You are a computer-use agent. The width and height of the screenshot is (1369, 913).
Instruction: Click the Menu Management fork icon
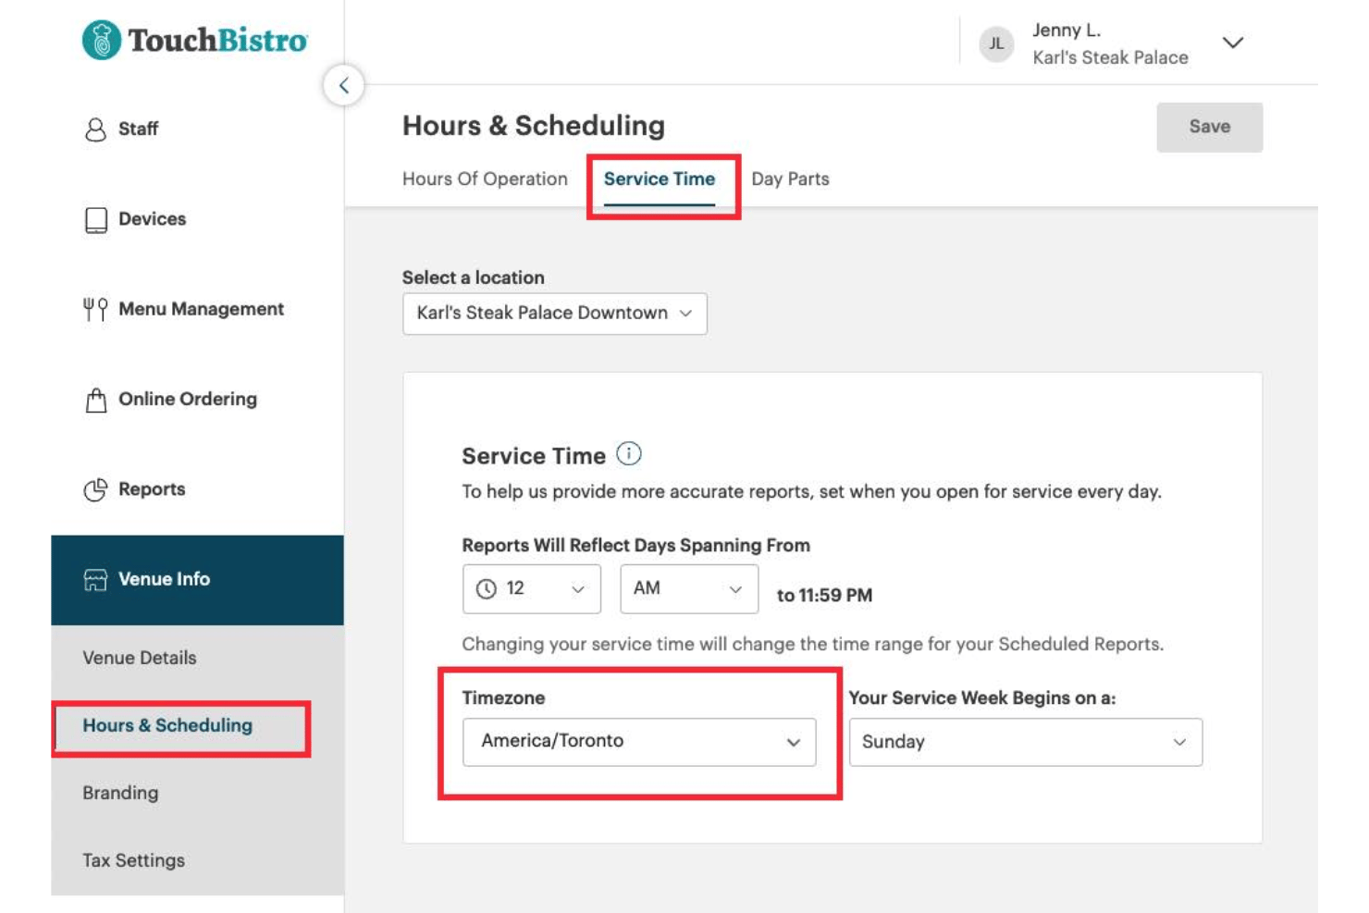point(95,309)
